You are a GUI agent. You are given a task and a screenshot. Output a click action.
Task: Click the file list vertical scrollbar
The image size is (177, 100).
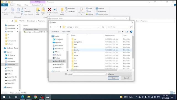coord(133,47)
